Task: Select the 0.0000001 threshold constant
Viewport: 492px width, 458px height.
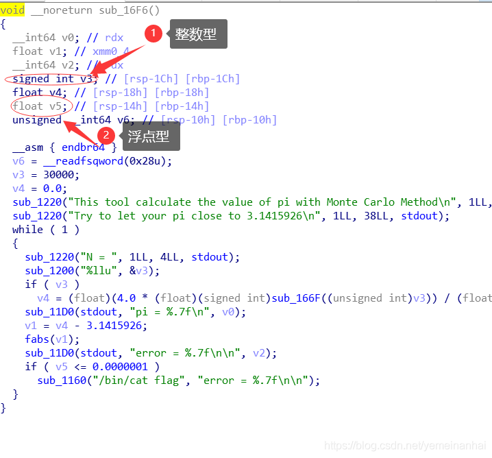Action: pos(120,367)
